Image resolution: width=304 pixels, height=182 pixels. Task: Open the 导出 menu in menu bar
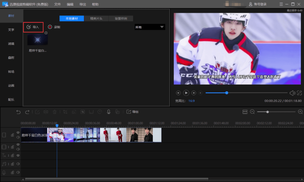[82, 4]
